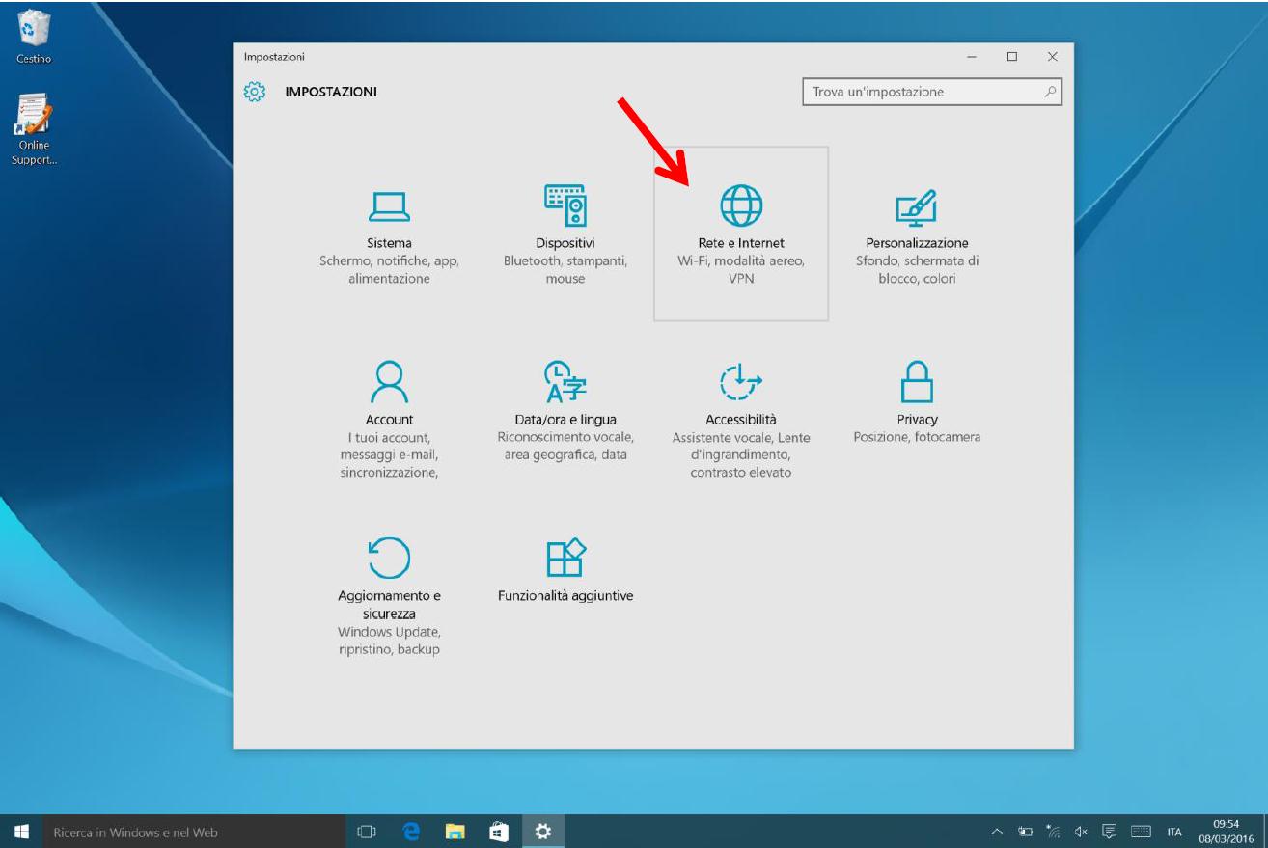
Task: Open File Explorer from the taskbar
Action: (x=455, y=832)
